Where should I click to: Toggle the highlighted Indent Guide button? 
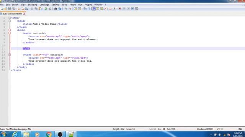click(x=93, y=9)
